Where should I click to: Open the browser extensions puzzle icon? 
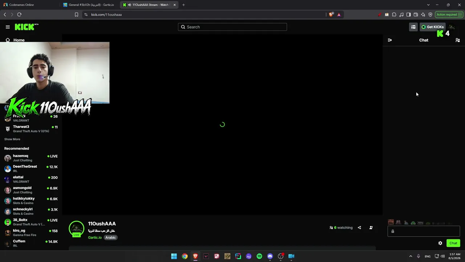click(x=394, y=15)
